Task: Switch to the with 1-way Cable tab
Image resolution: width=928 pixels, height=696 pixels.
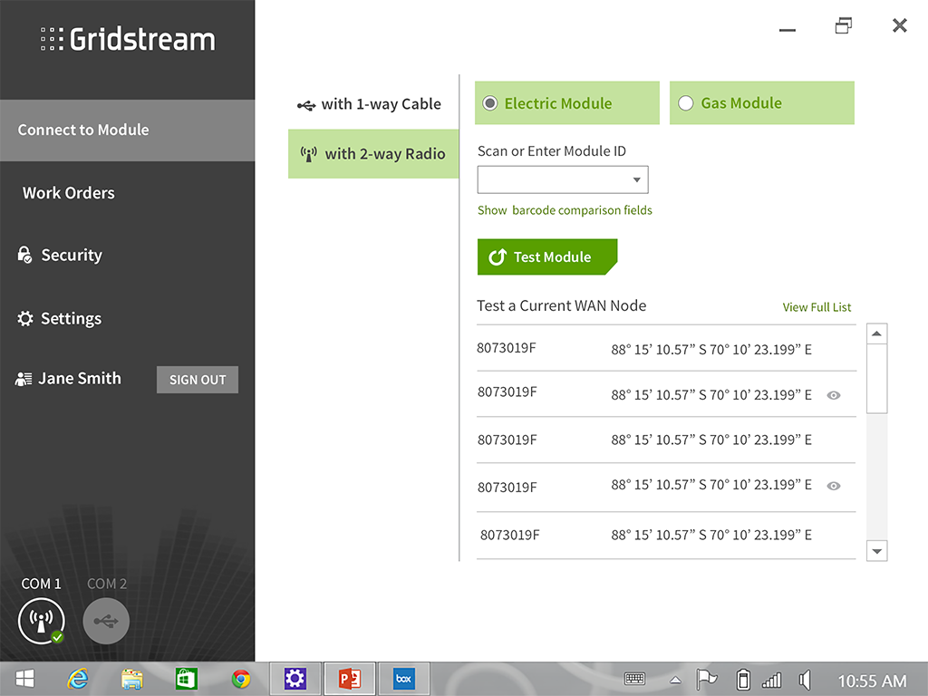Action: point(372,104)
